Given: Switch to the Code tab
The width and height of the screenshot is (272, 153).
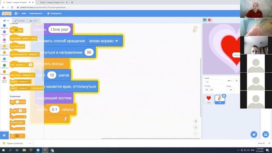Looking at the screenshot, I should pos(6,21).
